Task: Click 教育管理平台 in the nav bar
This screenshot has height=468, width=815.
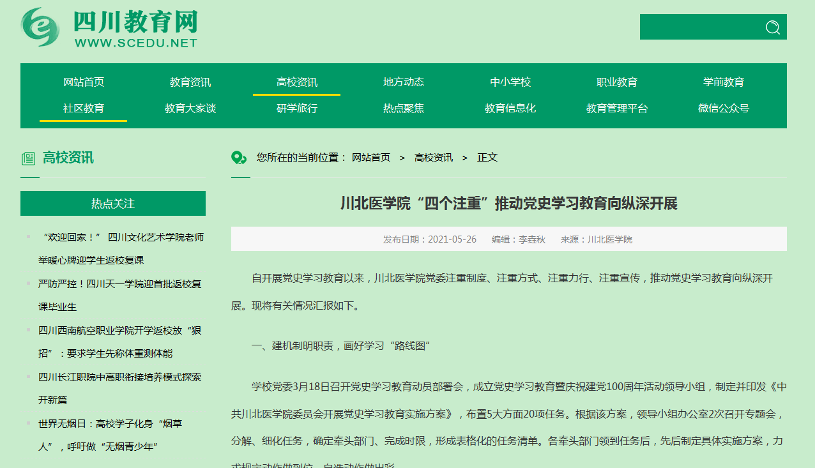Action: pyautogui.click(x=617, y=108)
